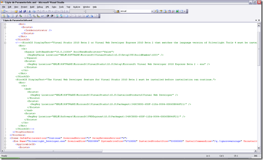Screen dimensions: 263x160
Task: Click the </StopBlockers> closing tag line
Action: pos(23,132)
